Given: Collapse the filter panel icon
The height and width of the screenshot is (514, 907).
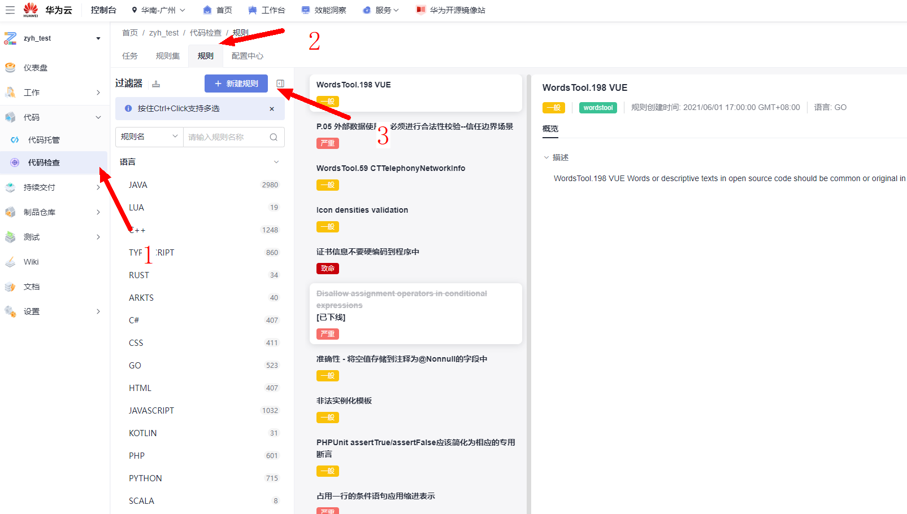Looking at the screenshot, I should tap(280, 84).
